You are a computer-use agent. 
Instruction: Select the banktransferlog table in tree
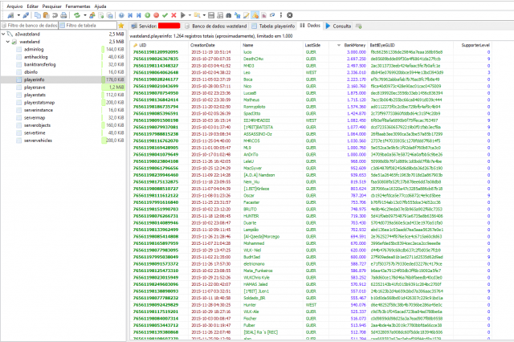tap(39, 64)
